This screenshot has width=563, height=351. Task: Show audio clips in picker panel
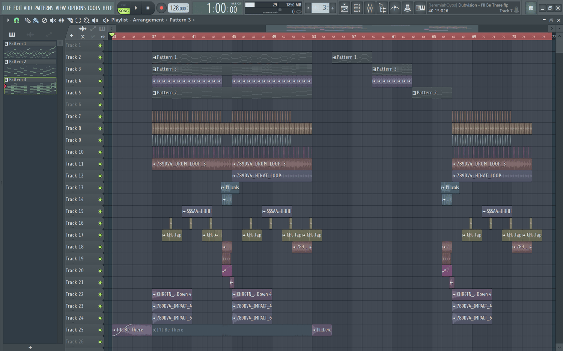click(30, 34)
